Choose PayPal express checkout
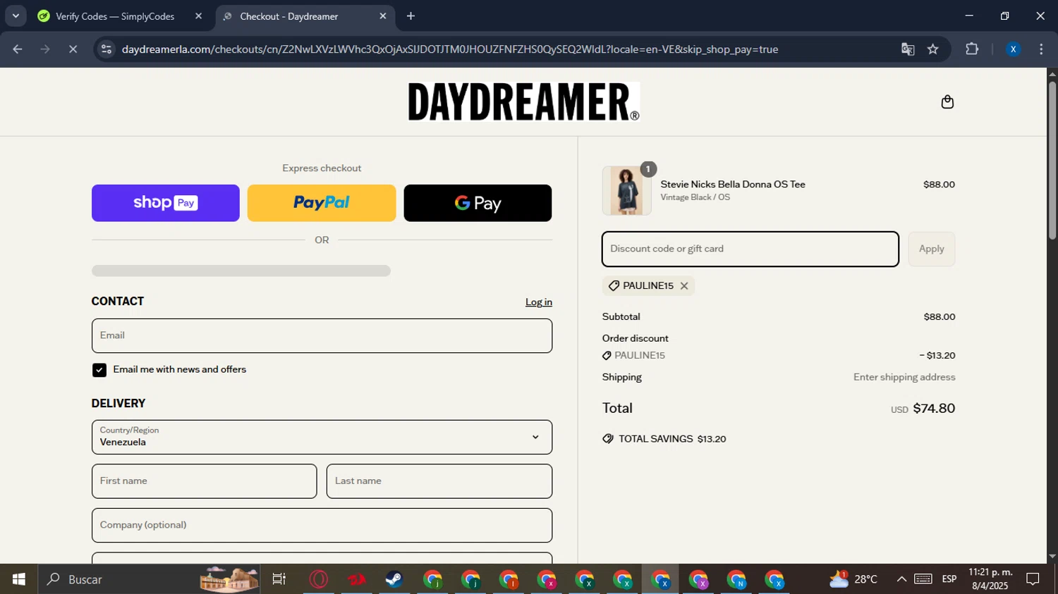The height and width of the screenshot is (594, 1058). [x=322, y=203]
